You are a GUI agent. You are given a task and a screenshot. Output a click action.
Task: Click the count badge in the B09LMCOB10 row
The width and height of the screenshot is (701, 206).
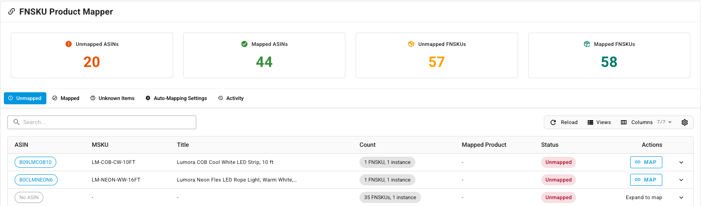coord(387,162)
